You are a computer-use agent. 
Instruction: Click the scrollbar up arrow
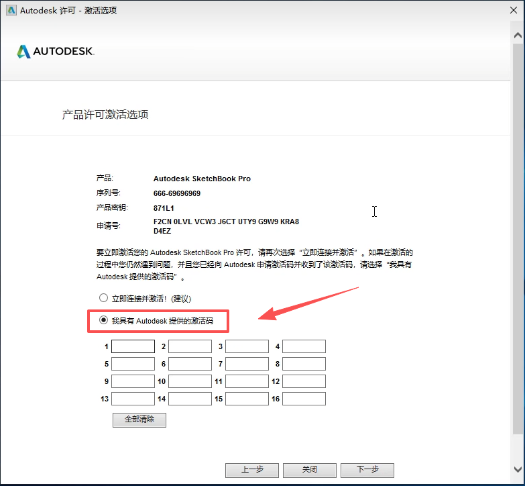coord(518,36)
